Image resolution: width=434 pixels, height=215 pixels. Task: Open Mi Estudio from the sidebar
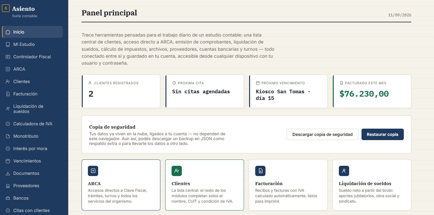pyautogui.click(x=32, y=44)
